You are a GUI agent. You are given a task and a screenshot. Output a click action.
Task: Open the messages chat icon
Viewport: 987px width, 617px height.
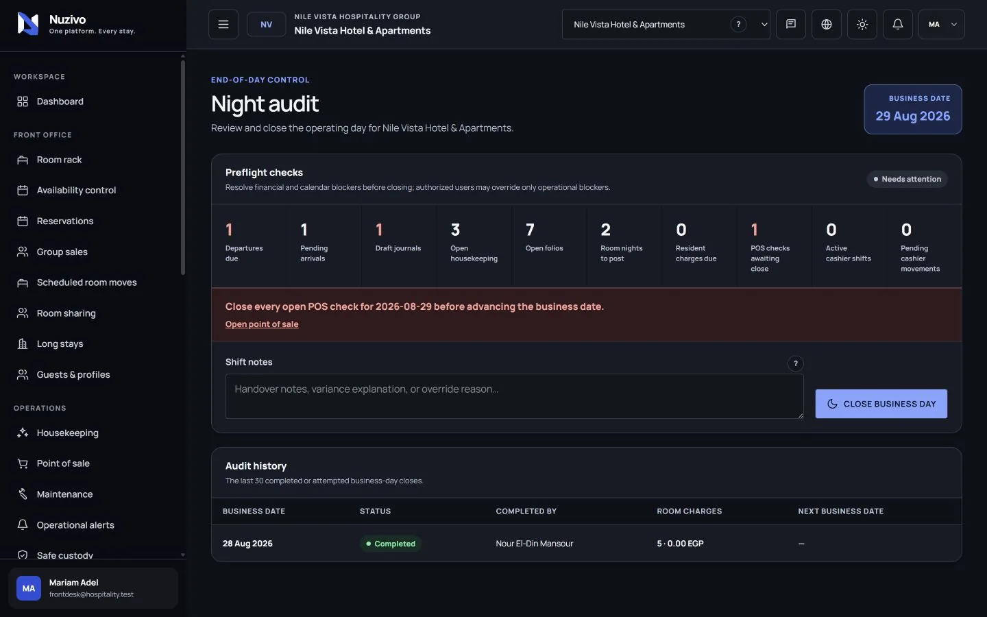pos(791,24)
